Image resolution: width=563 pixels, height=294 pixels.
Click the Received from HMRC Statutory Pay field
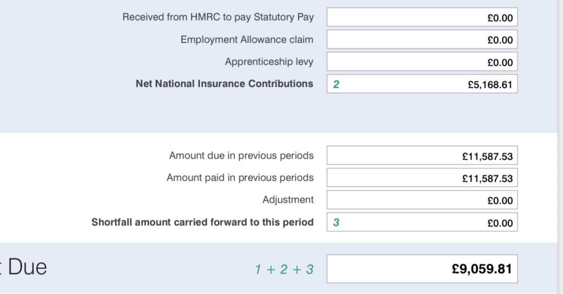click(422, 17)
